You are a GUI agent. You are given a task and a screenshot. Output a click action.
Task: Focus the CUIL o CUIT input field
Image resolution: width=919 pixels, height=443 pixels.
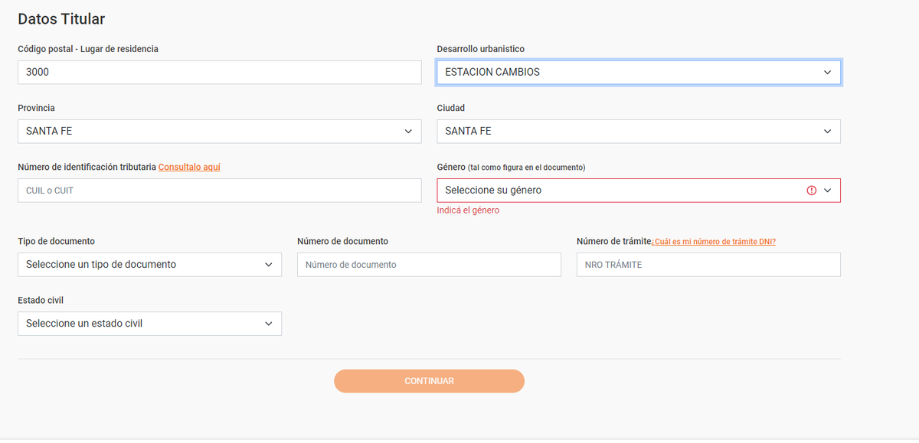click(x=219, y=190)
